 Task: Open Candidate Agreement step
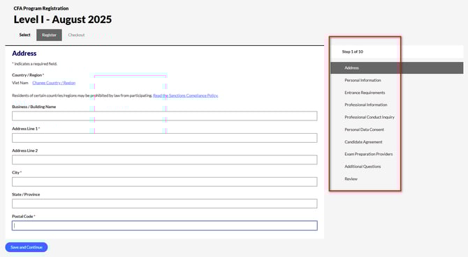pos(363,142)
